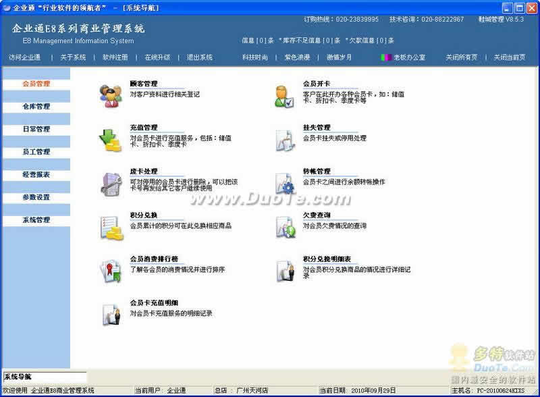Open the 积分兑换 title link

144,215
